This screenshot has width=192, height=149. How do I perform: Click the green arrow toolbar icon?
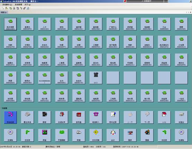pos(11,8)
